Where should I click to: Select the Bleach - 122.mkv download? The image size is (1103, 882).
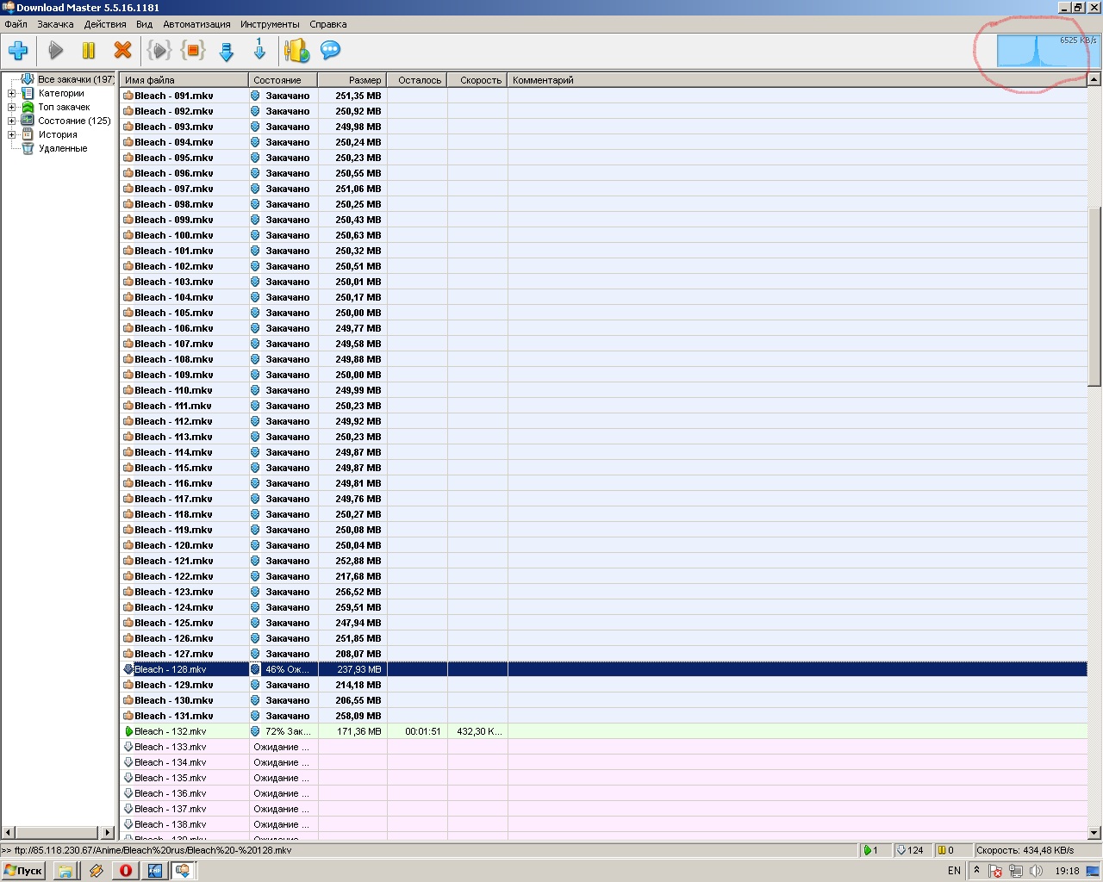(x=603, y=576)
